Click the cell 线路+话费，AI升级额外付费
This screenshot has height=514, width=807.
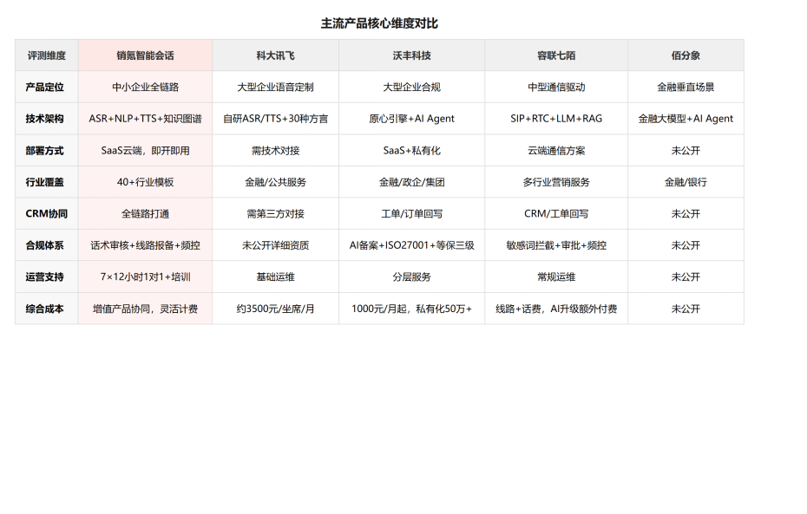tap(556, 309)
